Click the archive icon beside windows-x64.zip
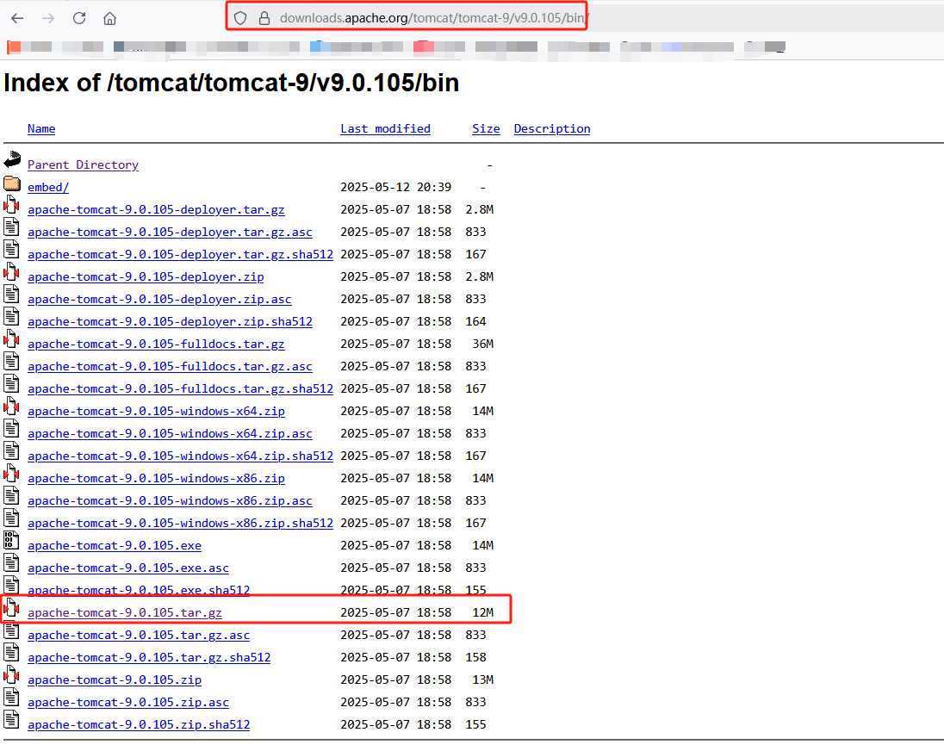This screenshot has width=944, height=751. 11,407
